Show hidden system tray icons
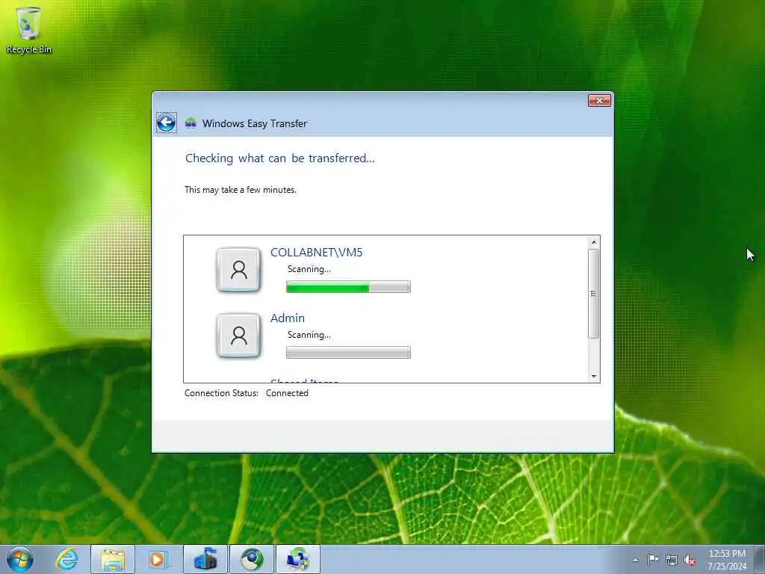 coord(635,560)
